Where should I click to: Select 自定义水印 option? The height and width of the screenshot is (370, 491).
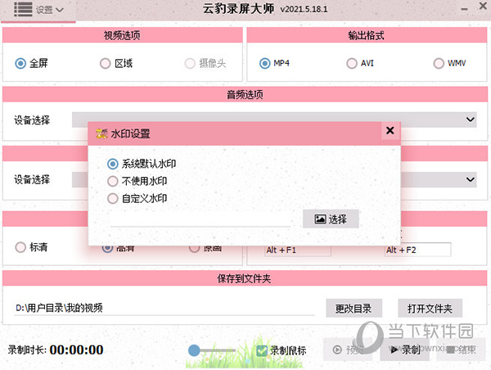coord(137,198)
